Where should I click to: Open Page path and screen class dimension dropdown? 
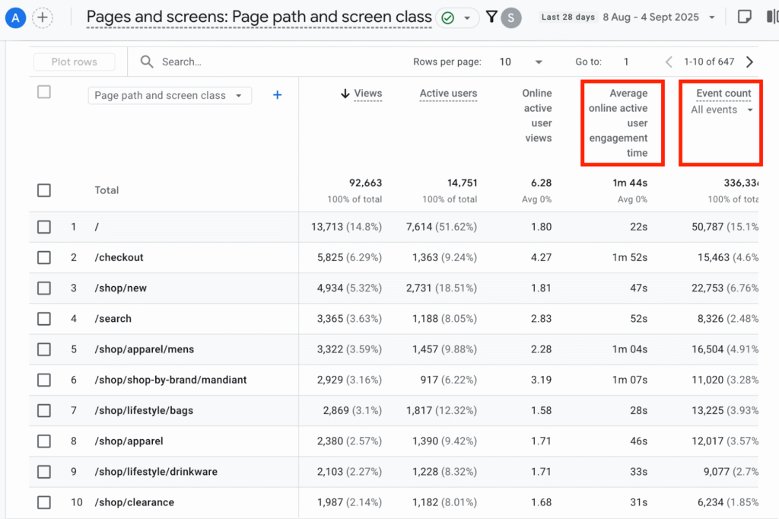[x=170, y=95]
